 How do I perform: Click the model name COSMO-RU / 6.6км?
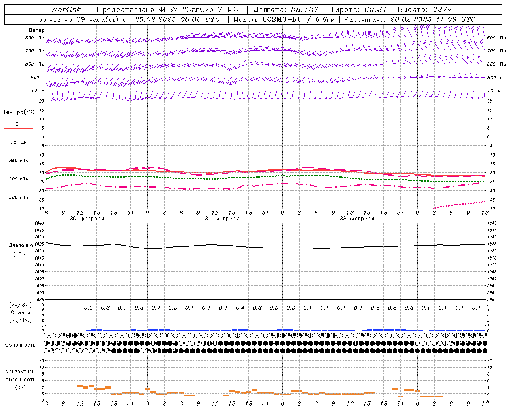298,19
